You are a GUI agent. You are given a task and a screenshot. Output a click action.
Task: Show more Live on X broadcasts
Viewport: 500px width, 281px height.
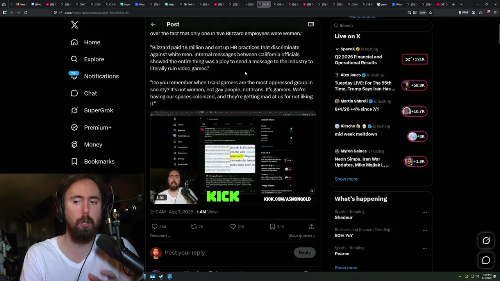346,179
